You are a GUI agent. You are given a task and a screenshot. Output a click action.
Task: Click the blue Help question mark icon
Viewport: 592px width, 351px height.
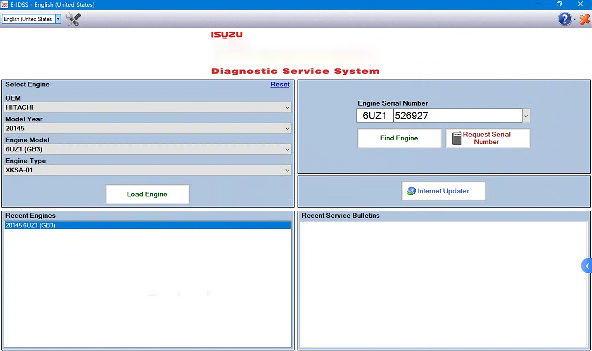pyautogui.click(x=564, y=19)
